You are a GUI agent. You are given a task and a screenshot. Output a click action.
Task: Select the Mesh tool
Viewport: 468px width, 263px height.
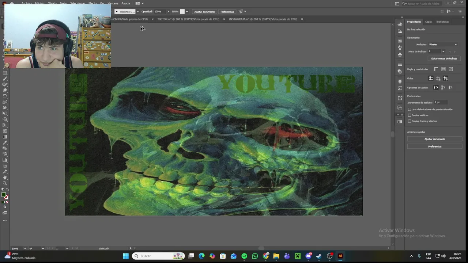pos(5,131)
